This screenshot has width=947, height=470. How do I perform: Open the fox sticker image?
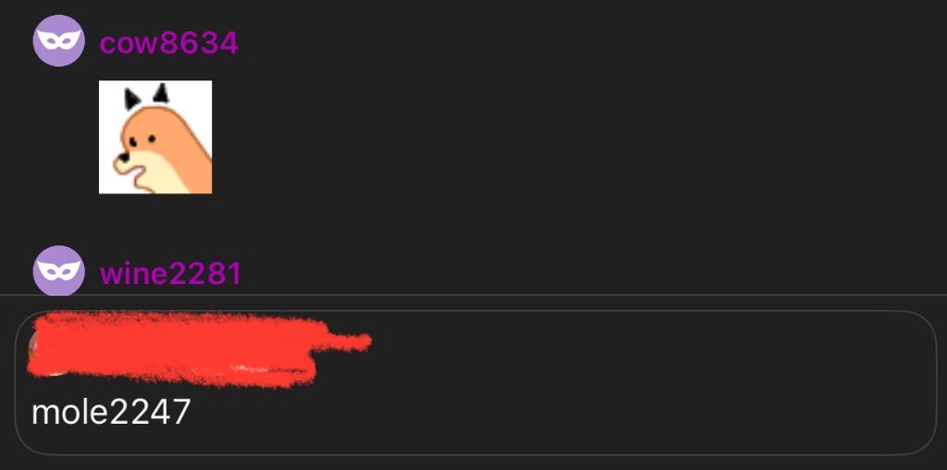click(155, 137)
